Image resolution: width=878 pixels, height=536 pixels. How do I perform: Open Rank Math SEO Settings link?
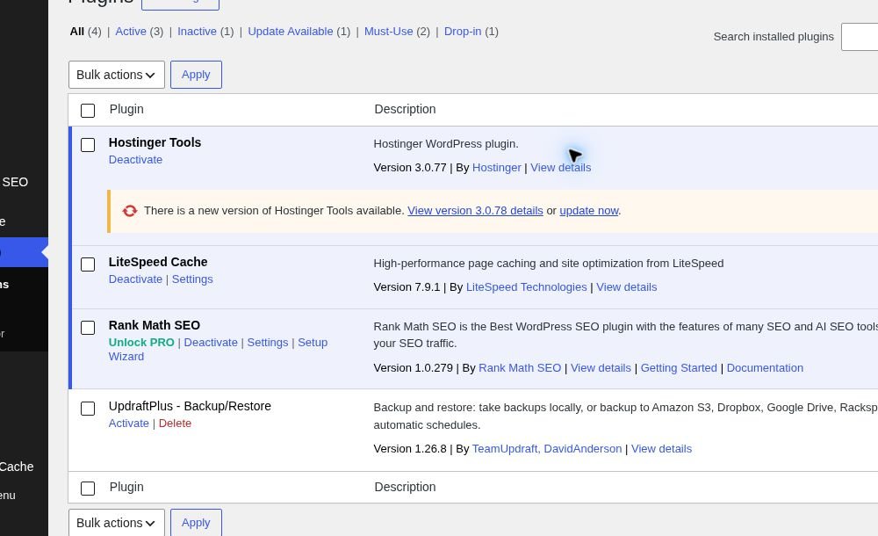click(x=268, y=343)
